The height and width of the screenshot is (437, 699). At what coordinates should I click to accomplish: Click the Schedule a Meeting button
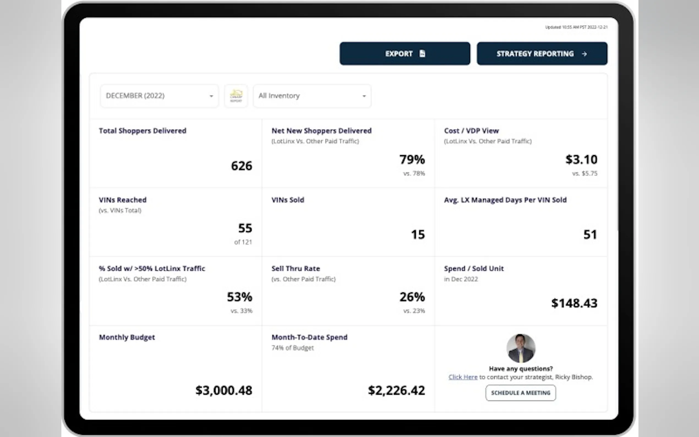[x=520, y=393]
